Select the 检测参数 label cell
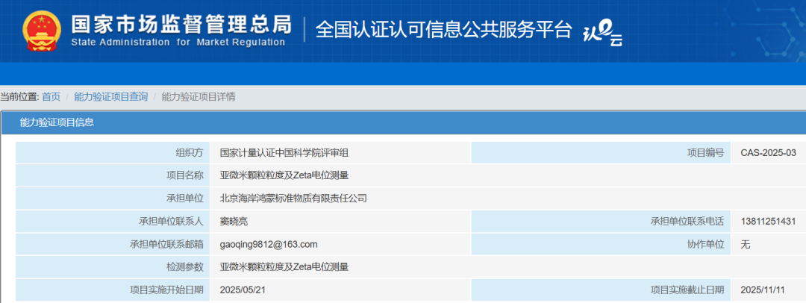 [113, 266]
